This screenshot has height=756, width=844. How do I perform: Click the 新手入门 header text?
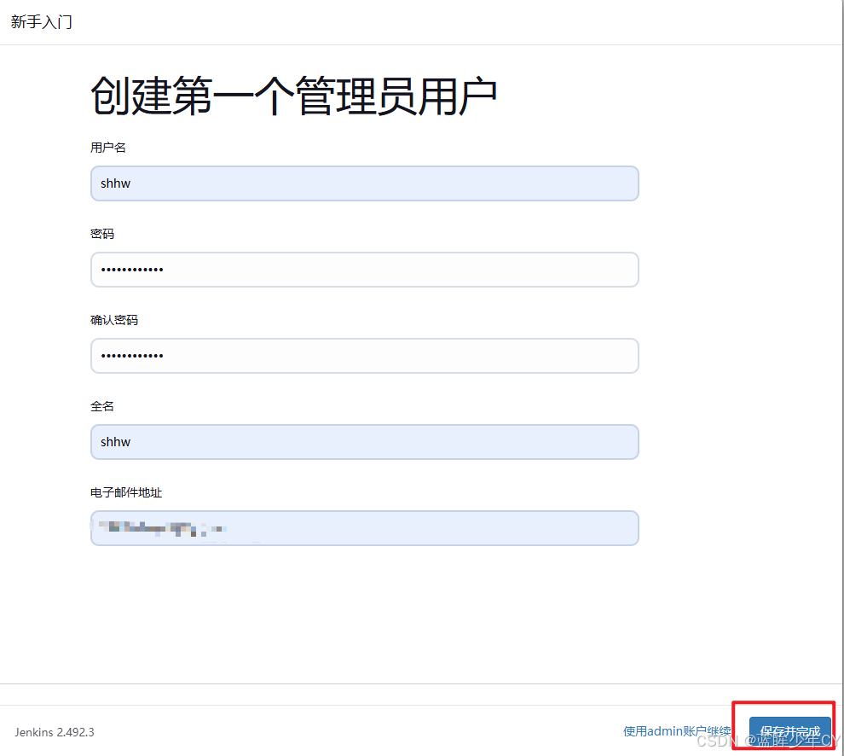tap(42, 22)
